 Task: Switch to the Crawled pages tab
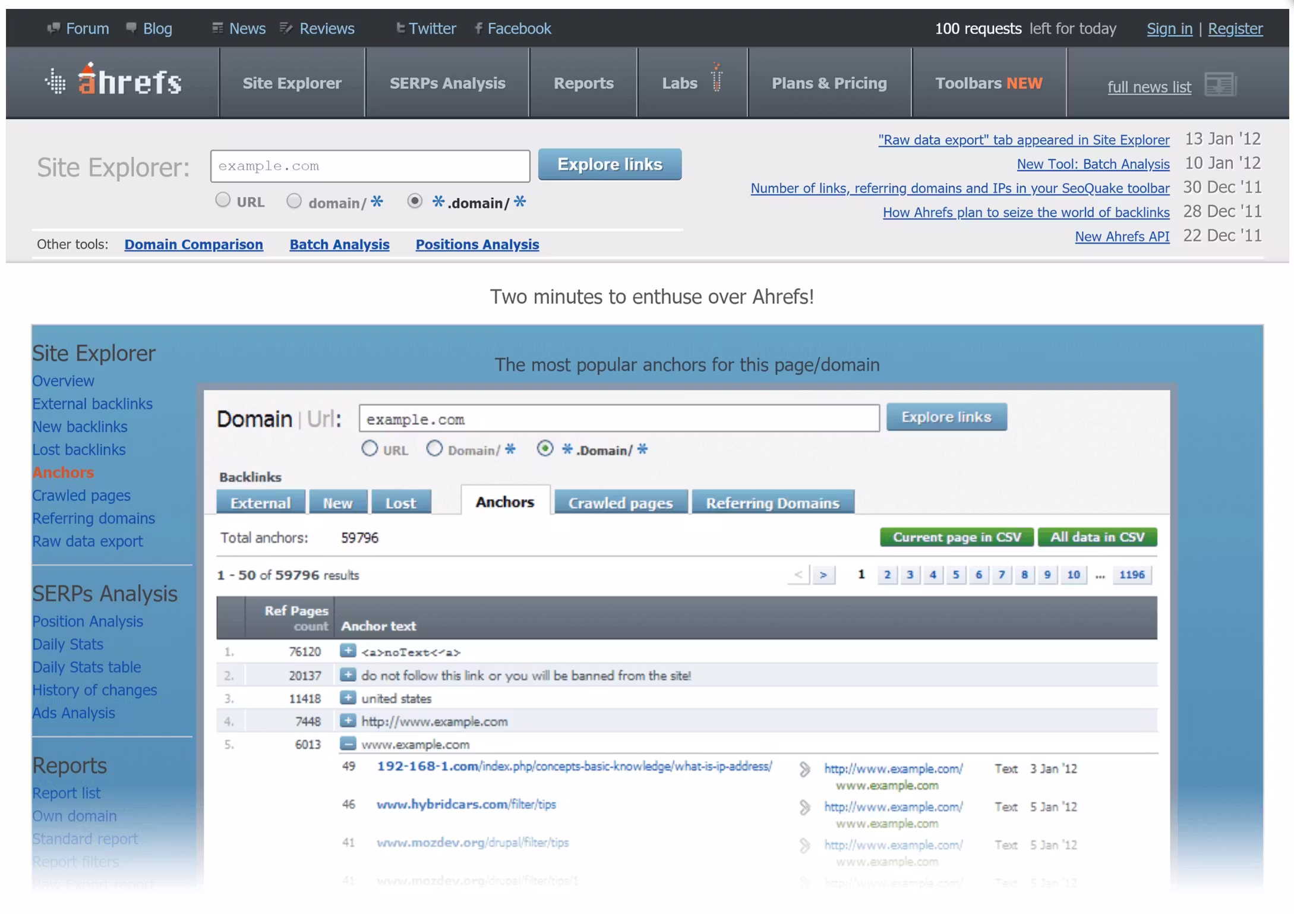click(x=620, y=502)
